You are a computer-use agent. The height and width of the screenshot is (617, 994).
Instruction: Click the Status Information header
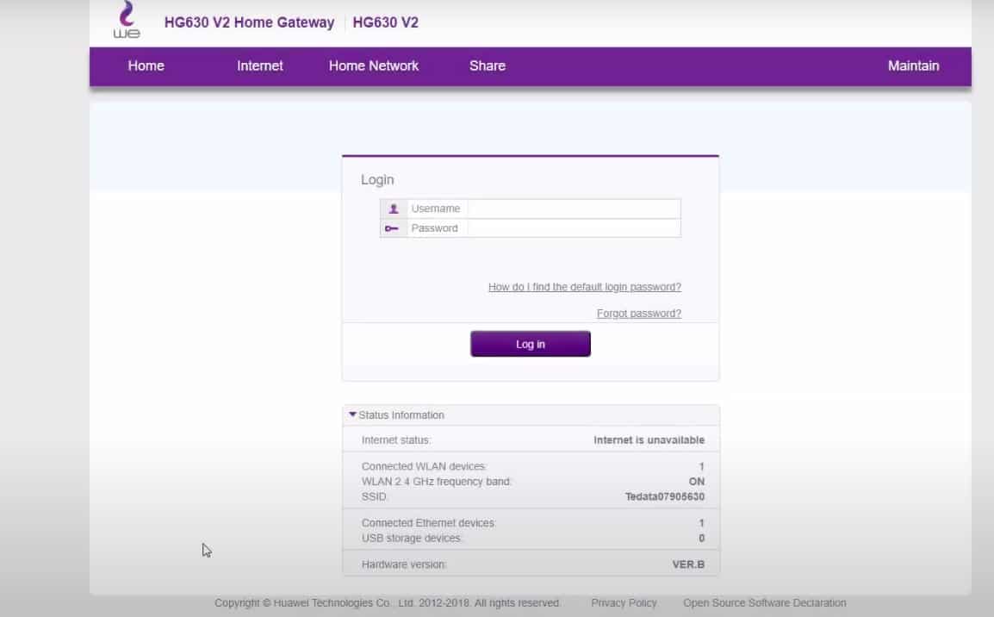(x=401, y=415)
